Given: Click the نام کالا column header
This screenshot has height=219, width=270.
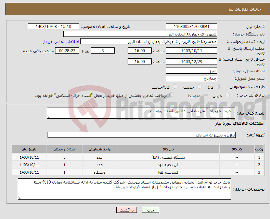Looking at the screenshot, I should [x=168, y=149].
